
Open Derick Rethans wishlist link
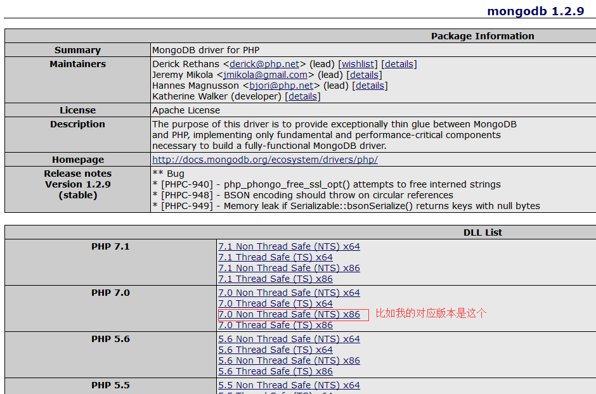(358, 64)
